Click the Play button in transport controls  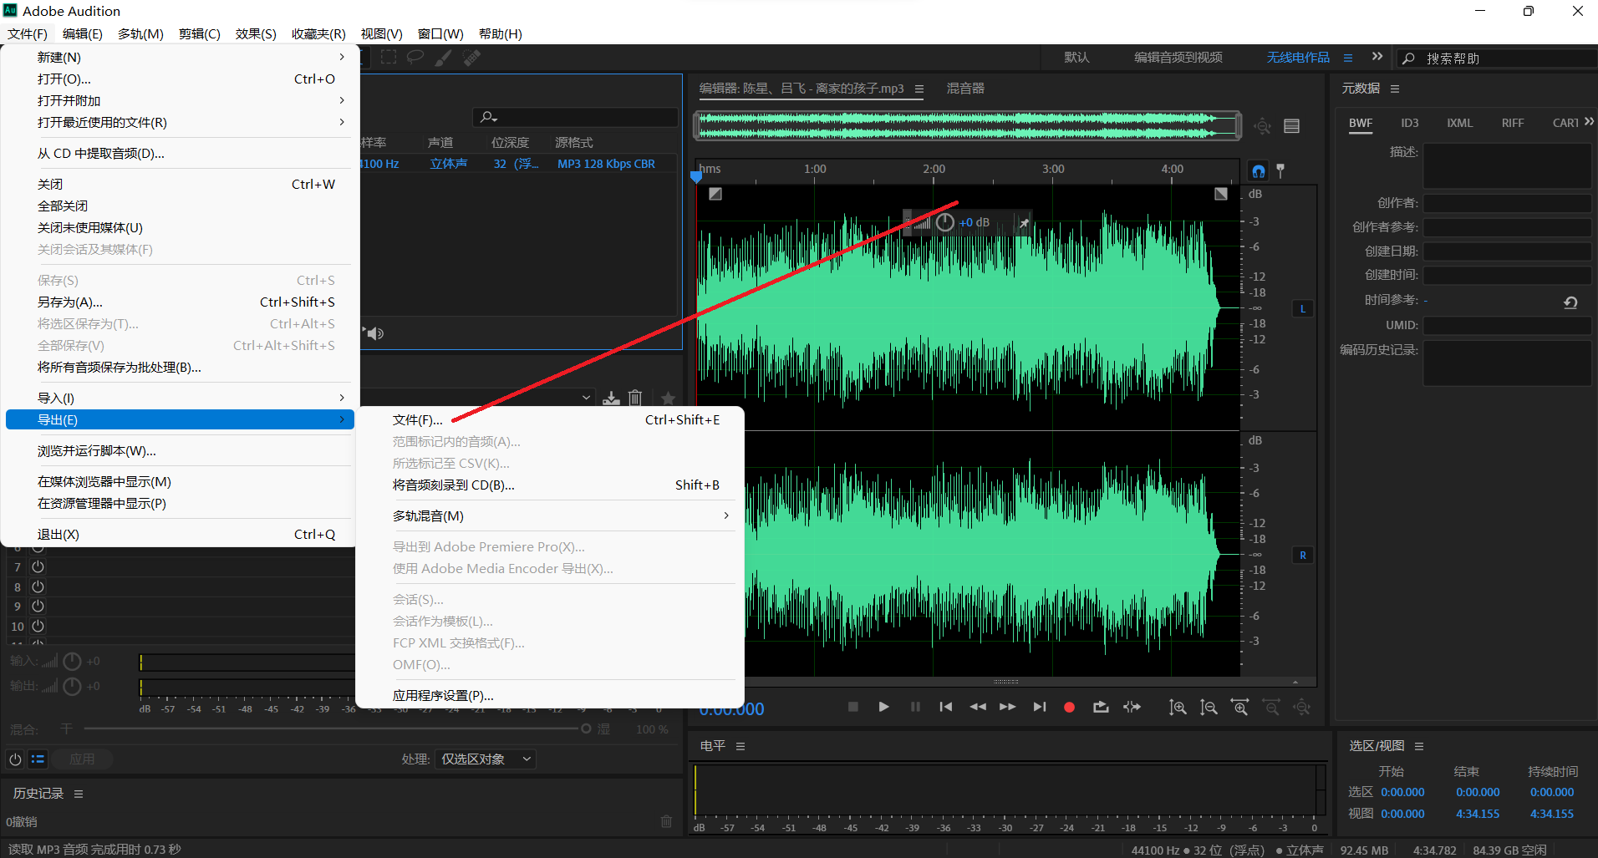[x=883, y=707]
